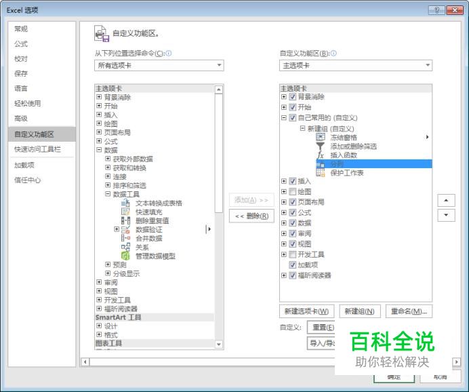Expand 排序和筛选 in left tree
Image resolution: width=469 pixels, height=392 pixels.
tap(108, 185)
